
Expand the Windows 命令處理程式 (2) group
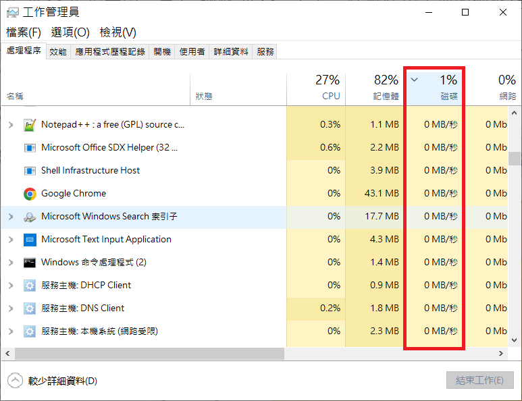(x=11, y=263)
